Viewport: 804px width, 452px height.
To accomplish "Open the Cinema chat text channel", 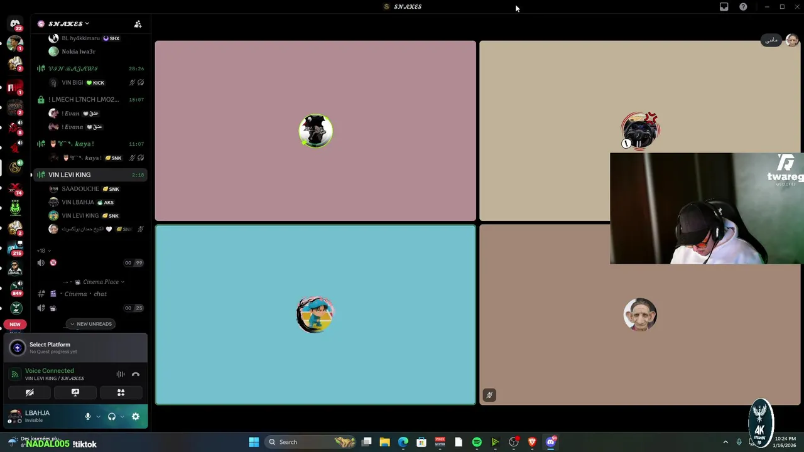I will 91,294.
